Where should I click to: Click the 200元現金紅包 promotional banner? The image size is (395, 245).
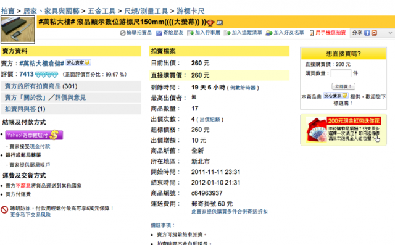[x=343, y=130]
